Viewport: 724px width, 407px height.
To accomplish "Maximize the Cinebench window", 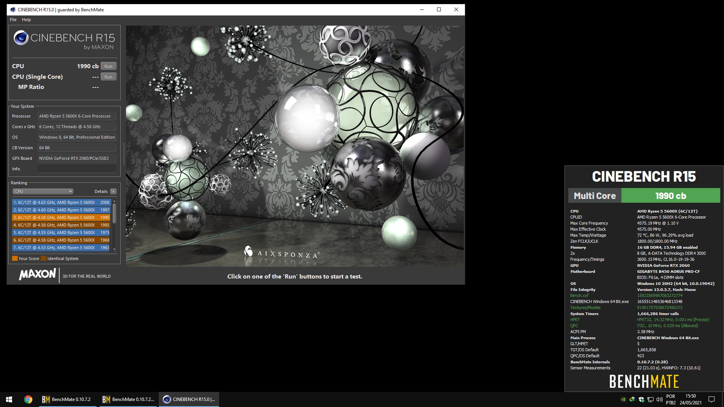I will [439, 9].
